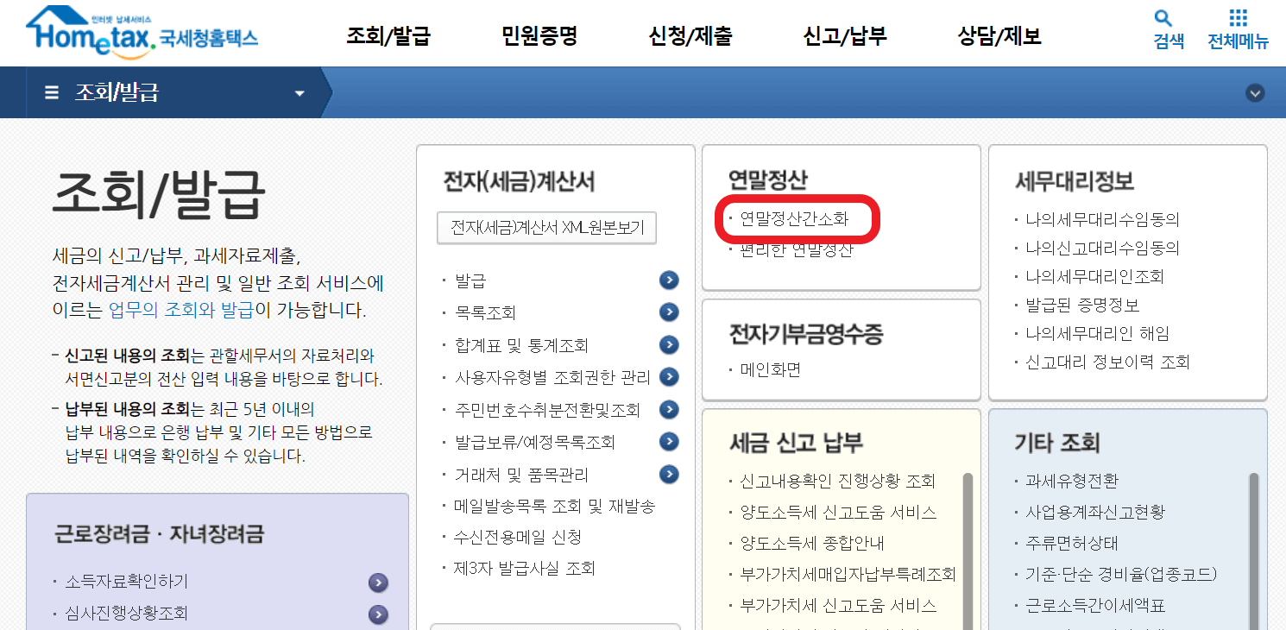Open the 조회/발급 top menu

click(388, 35)
